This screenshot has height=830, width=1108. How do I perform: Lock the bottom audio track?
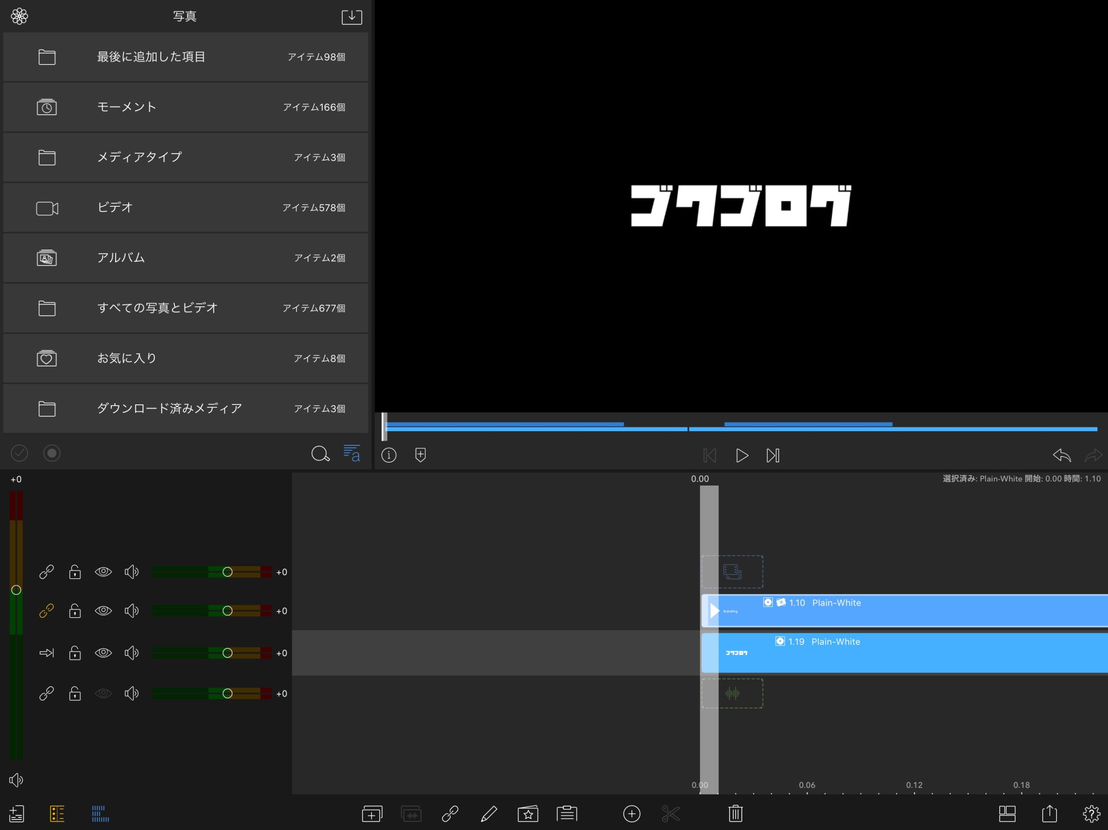coord(74,693)
